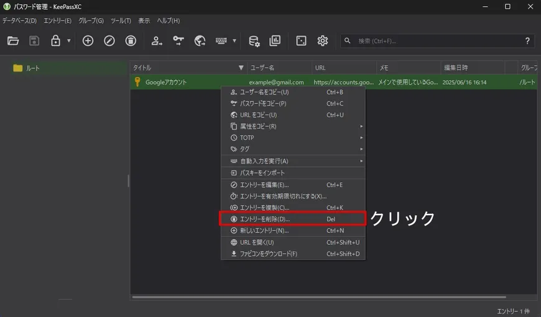Click the save database floppy icon
The height and width of the screenshot is (317, 541).
click(34, 40)
